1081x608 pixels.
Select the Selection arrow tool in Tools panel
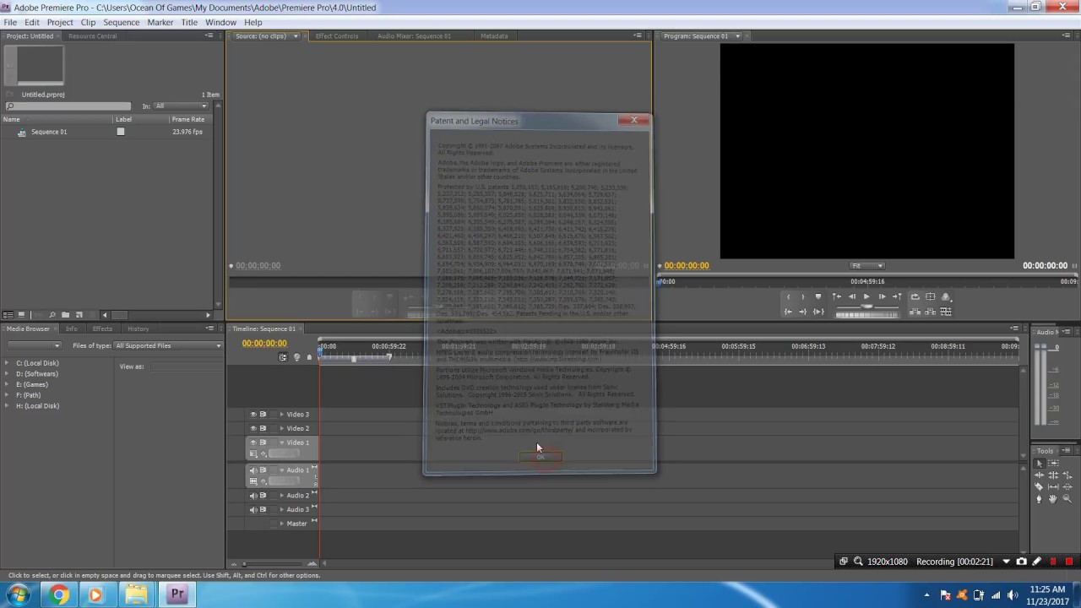tap(1040, 464)
